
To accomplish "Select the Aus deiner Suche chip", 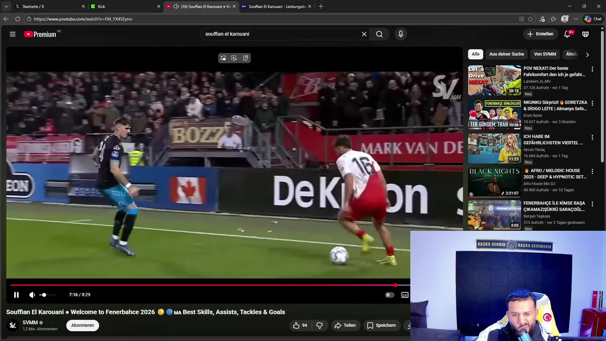I will point(507,54).
